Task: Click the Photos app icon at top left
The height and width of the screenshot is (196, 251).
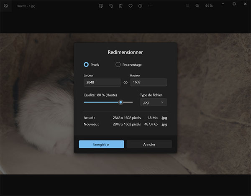Action: click(6, 6)
